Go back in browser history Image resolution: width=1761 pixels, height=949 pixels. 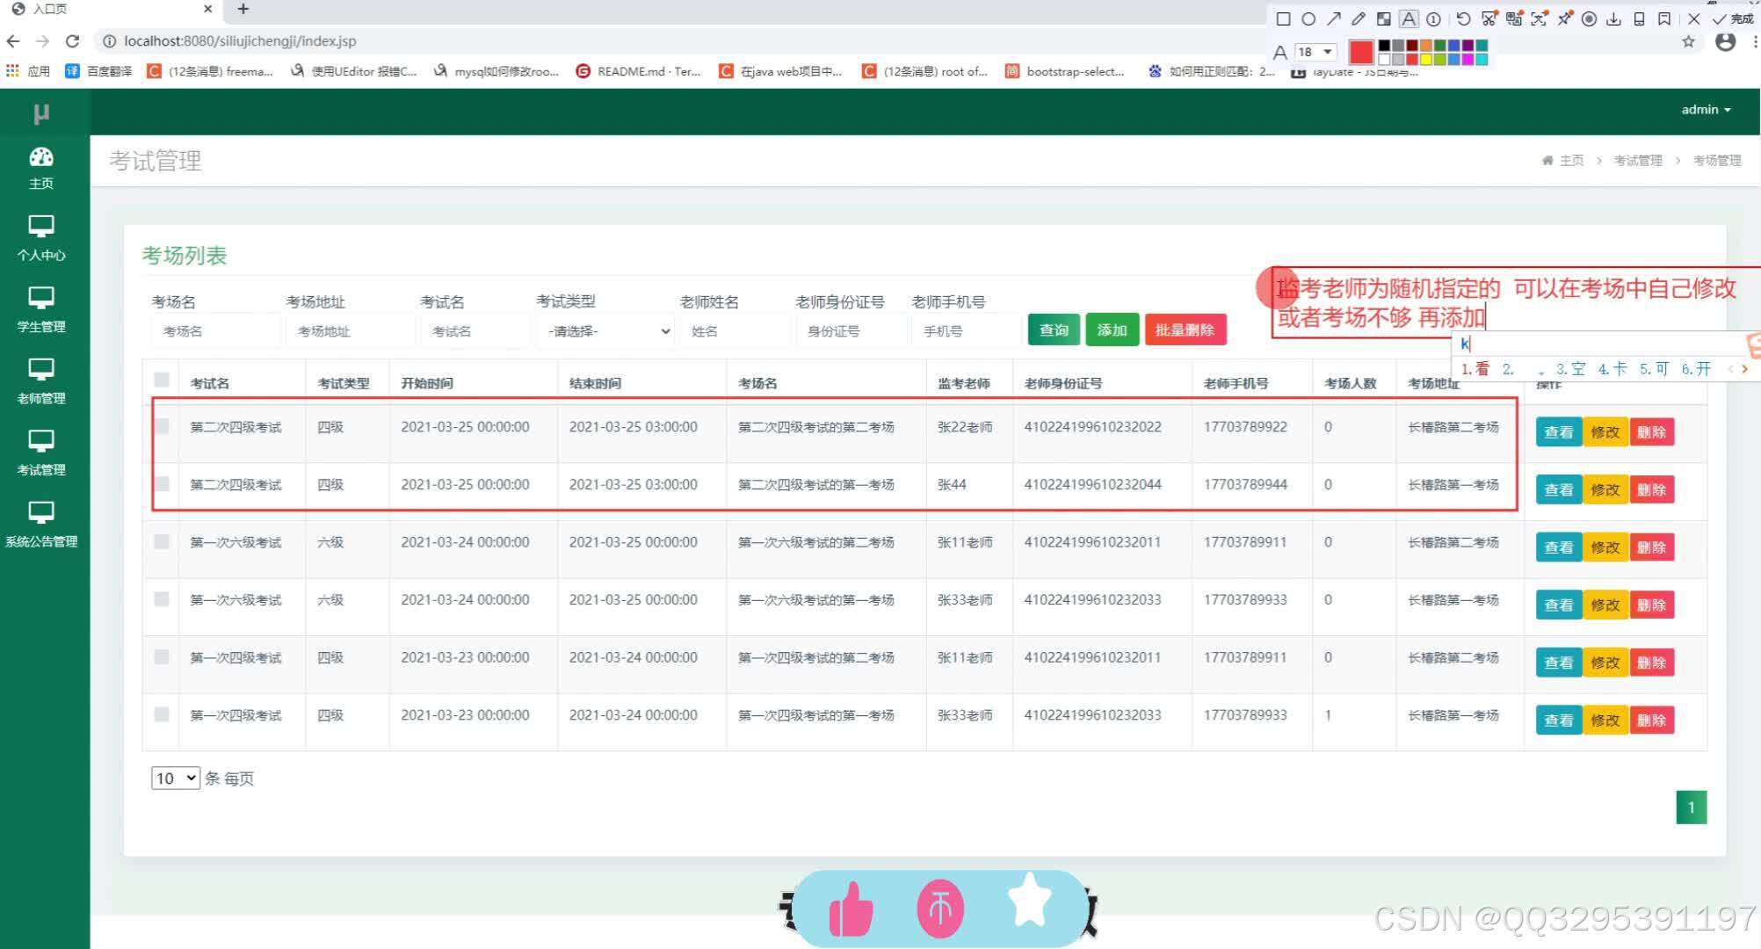pos(13,41)
